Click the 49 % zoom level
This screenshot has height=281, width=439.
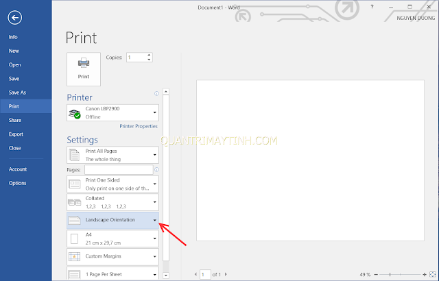click(365, 275)
